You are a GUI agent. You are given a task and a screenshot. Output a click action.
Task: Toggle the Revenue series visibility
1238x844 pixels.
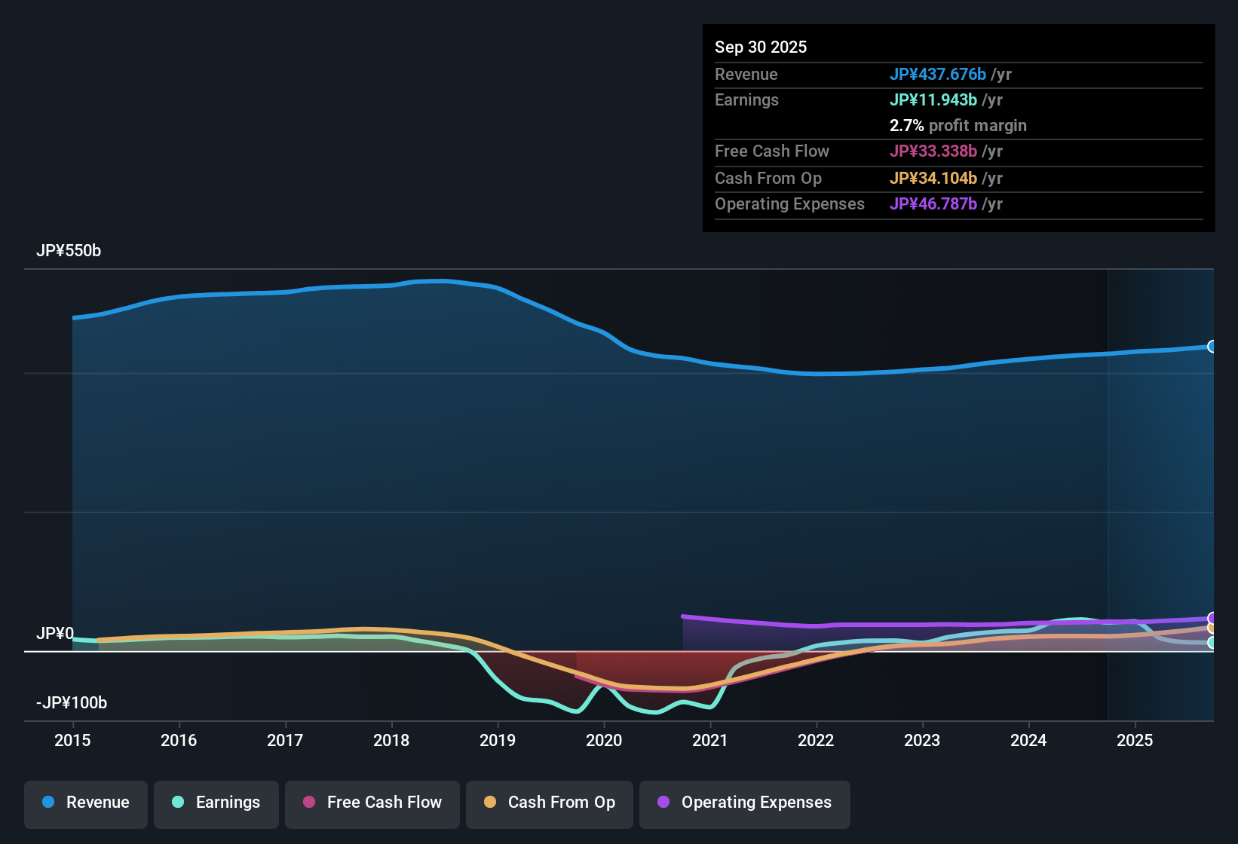[85, 803]
